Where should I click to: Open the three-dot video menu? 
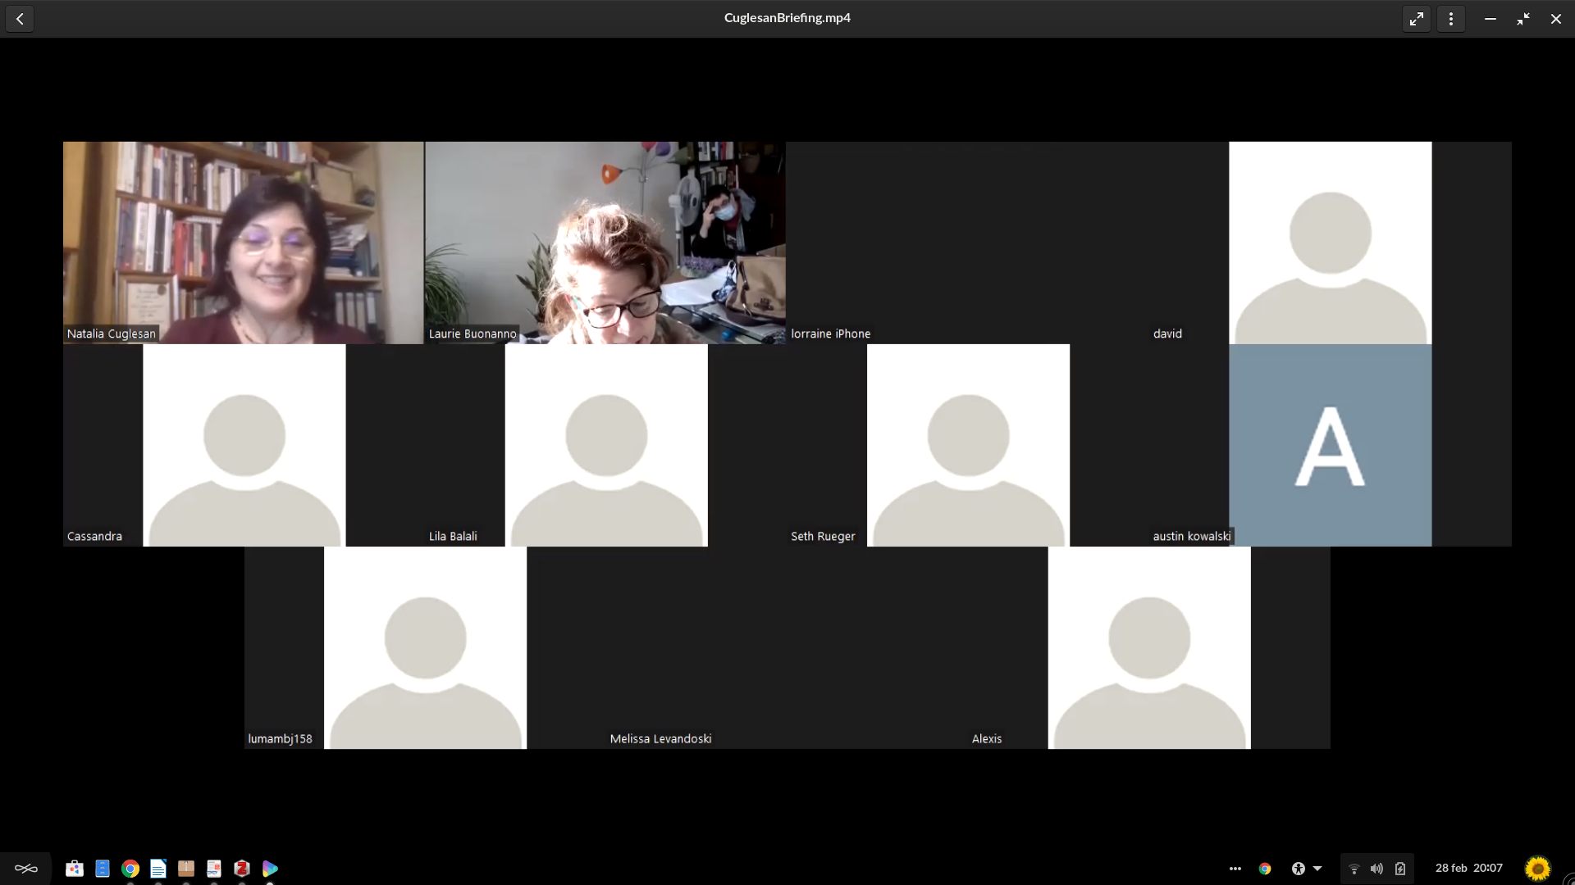(1451, 19)
